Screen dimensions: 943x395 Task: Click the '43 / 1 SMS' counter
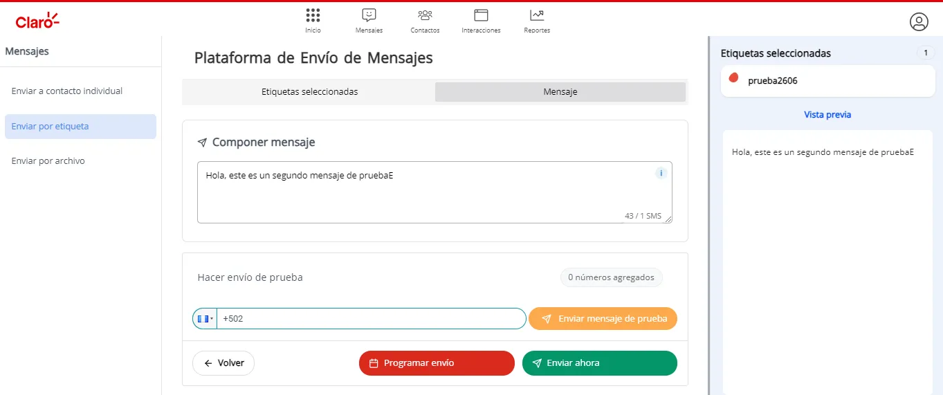pyautogui.click(x=643, y=216)
